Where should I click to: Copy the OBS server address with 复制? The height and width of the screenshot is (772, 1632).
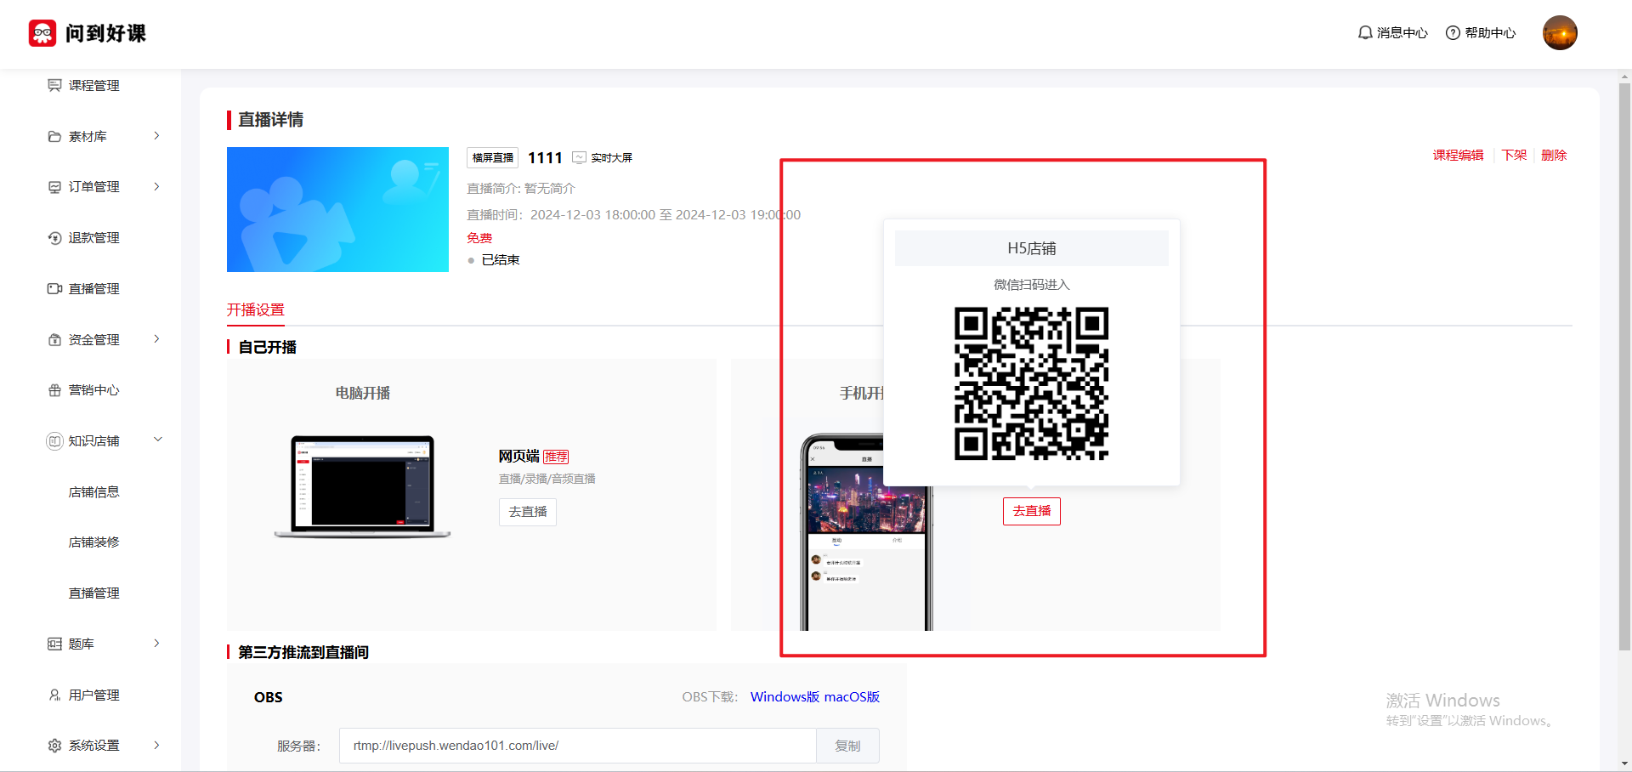(847, 746)
